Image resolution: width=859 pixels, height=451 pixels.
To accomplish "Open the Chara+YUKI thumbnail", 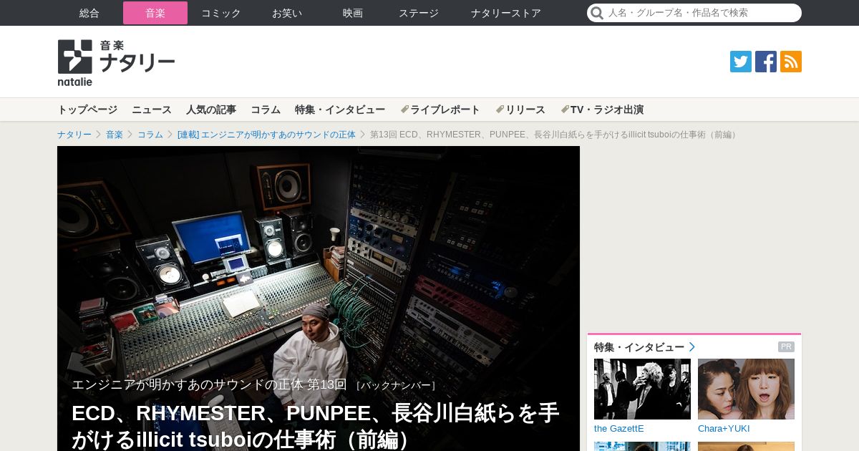I will (746, 389).
